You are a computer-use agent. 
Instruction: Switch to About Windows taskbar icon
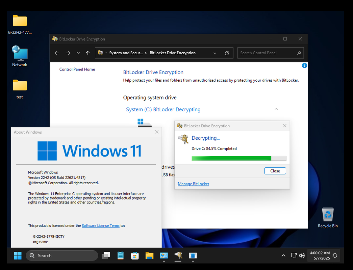pyautogui.click(x=193, y=255)
